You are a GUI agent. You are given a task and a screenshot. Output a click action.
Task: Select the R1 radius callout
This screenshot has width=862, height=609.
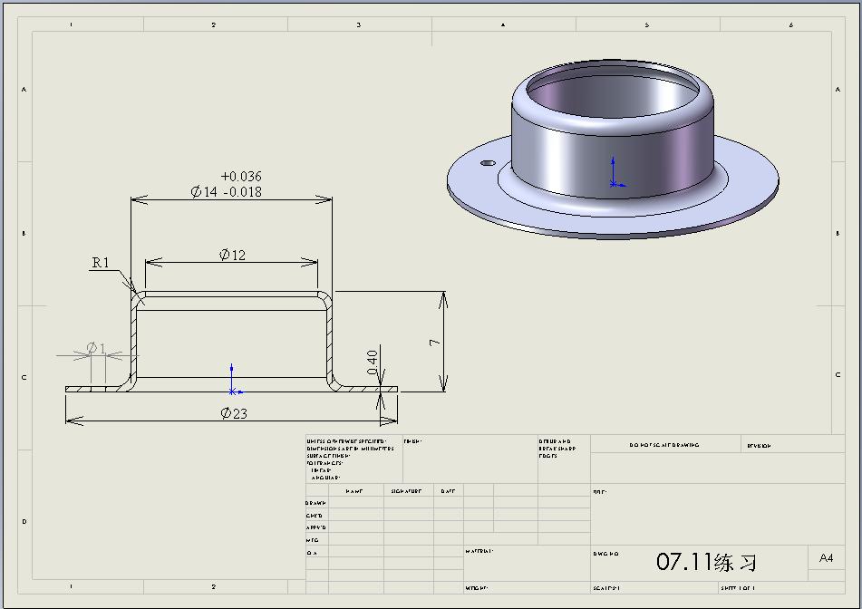pos(101,263)
